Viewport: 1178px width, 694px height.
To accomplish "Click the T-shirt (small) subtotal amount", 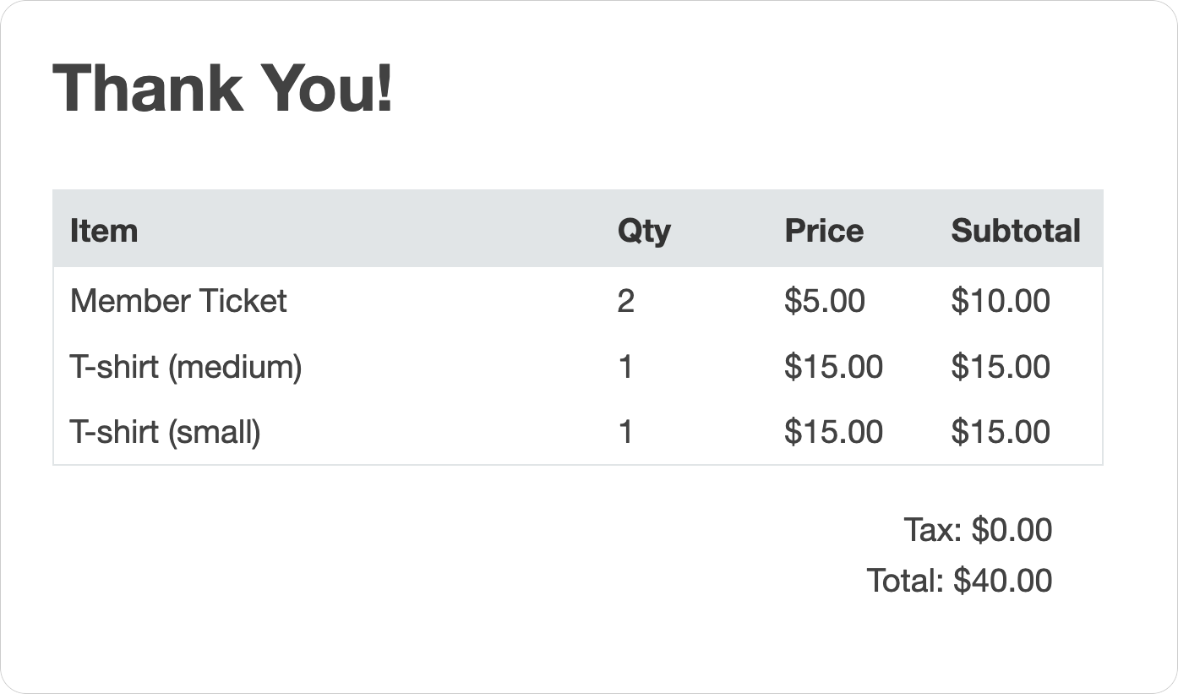I will 1001,432.
